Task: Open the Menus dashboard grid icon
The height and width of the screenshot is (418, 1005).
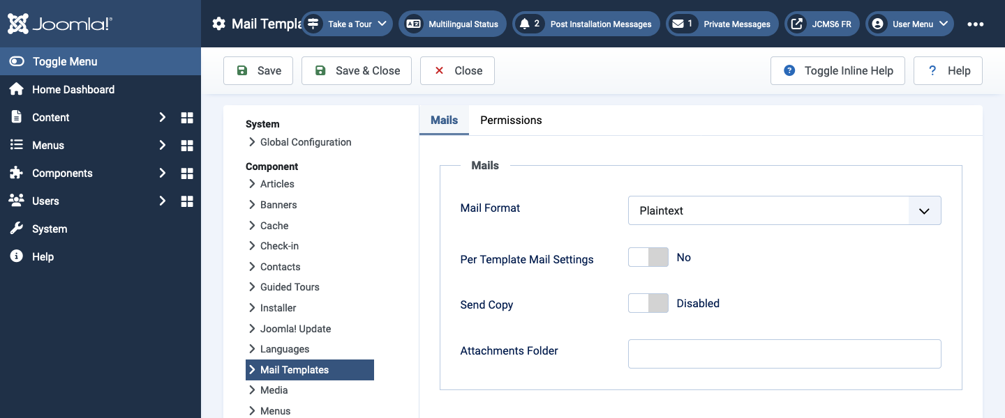Action: coord(187,146)
